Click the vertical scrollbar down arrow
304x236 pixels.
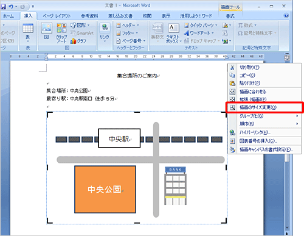pyautogui.click(x=287, y=227)
